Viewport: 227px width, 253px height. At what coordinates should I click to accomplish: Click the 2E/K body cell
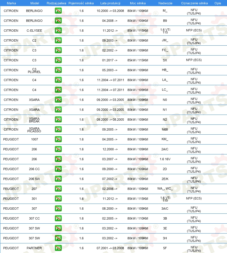(165, 179)
